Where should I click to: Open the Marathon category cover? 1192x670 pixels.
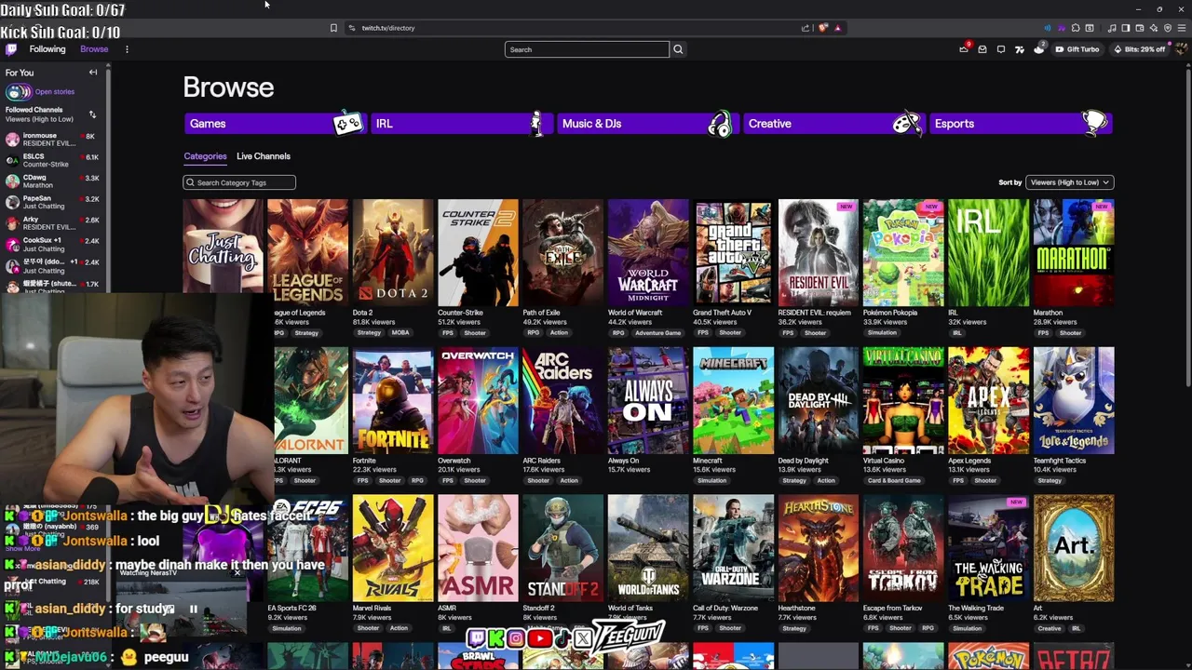(1074, 252)
